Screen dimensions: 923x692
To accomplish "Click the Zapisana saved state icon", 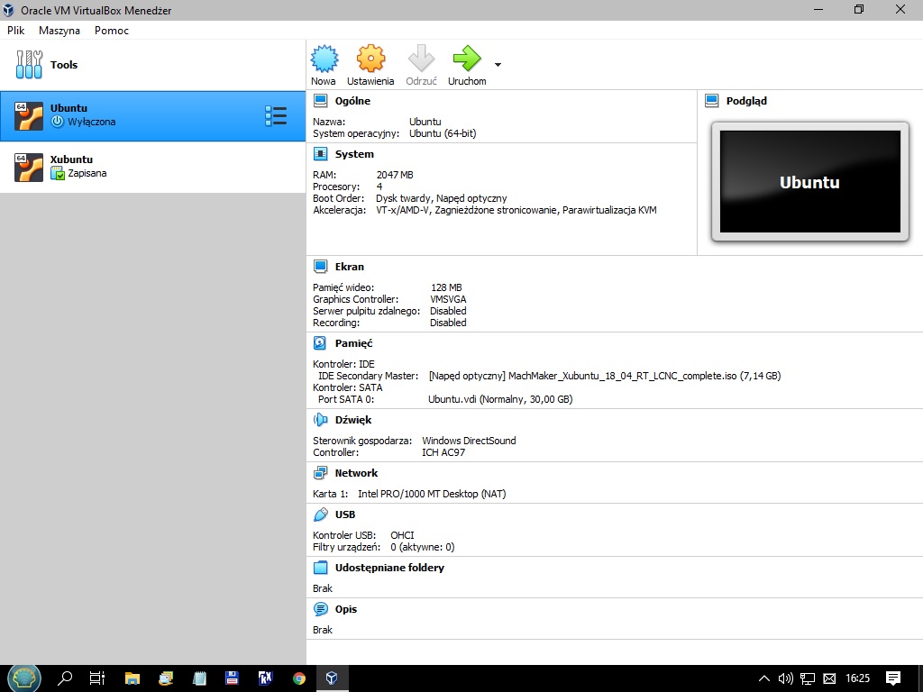I will (x=57, y=173).
